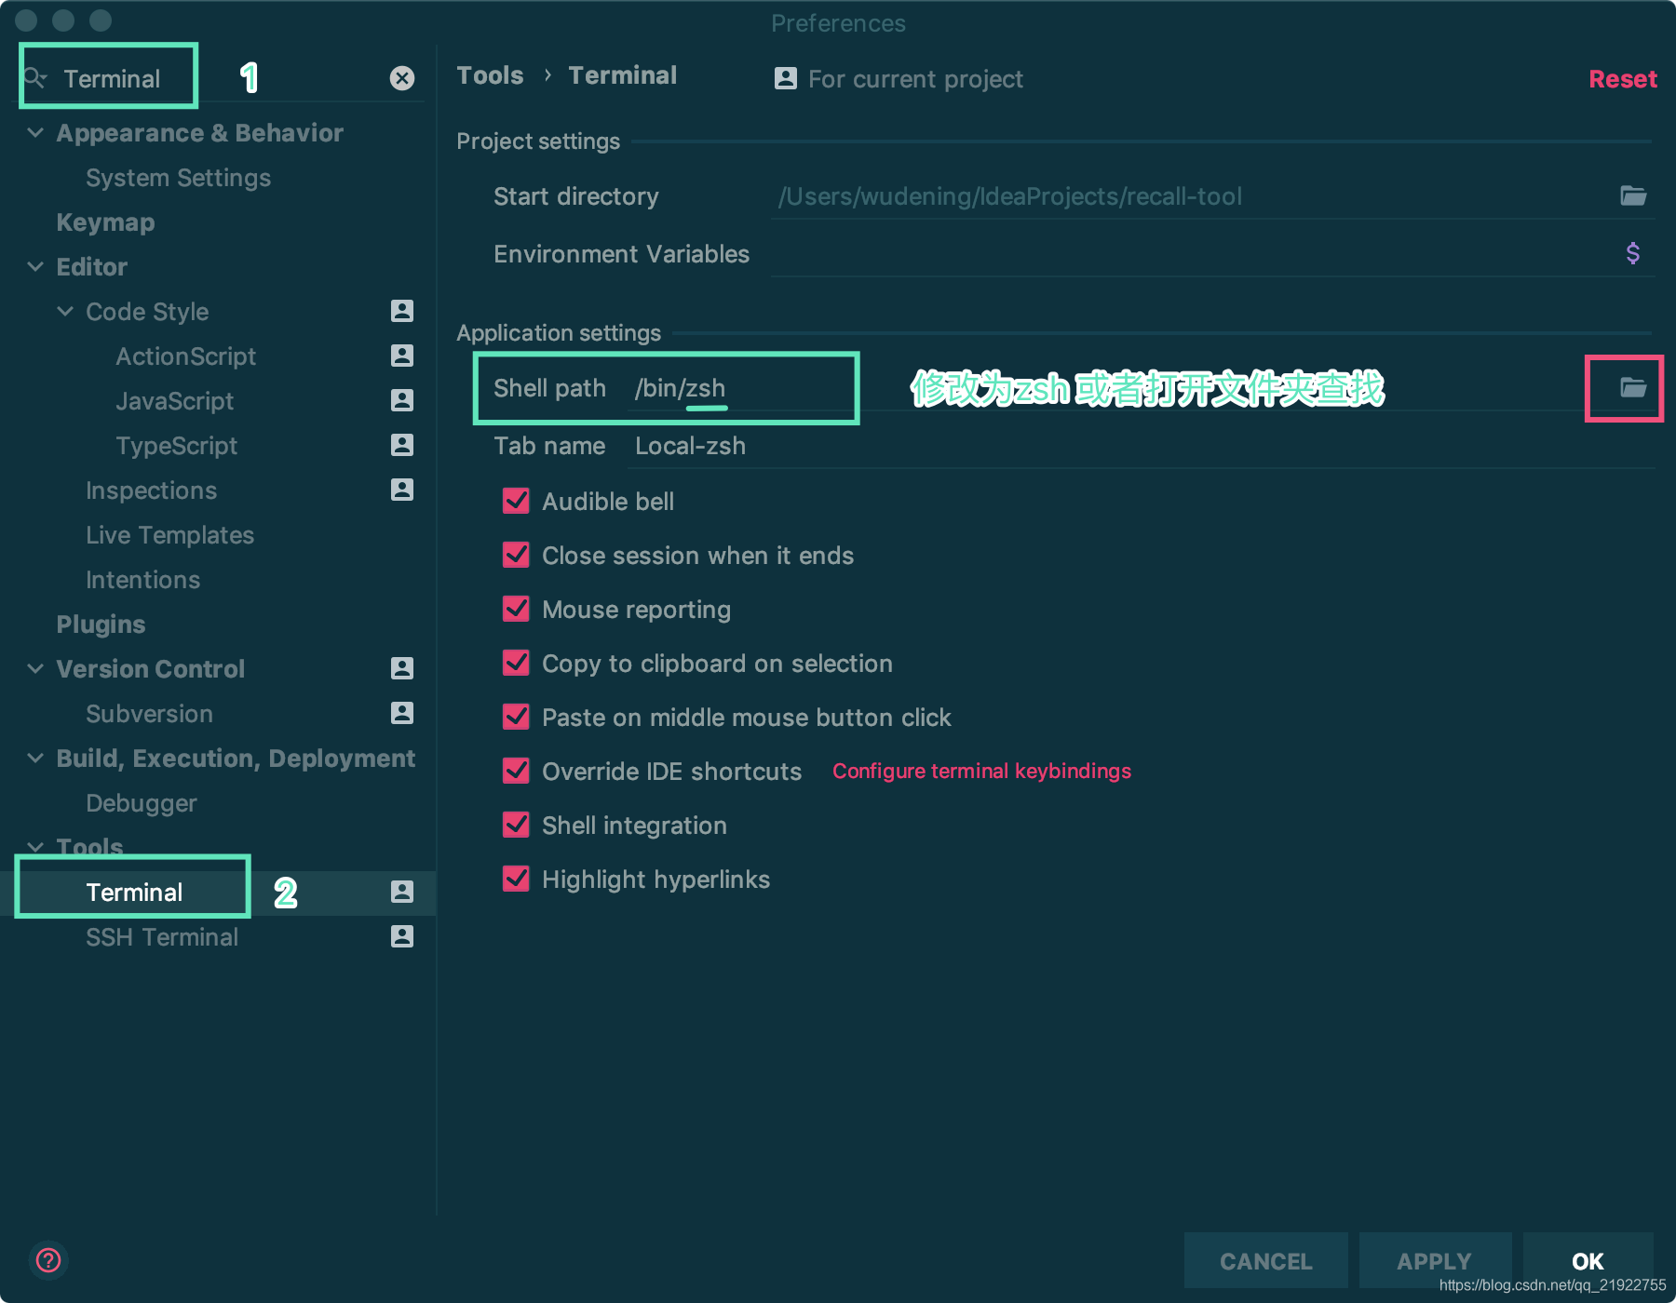Collapse the Editor section
Screen dimensions: 1676x1303
35,267
